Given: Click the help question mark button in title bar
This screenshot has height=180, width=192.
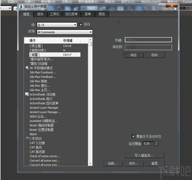Looking at the screenshot, I should tap(162, 5).
